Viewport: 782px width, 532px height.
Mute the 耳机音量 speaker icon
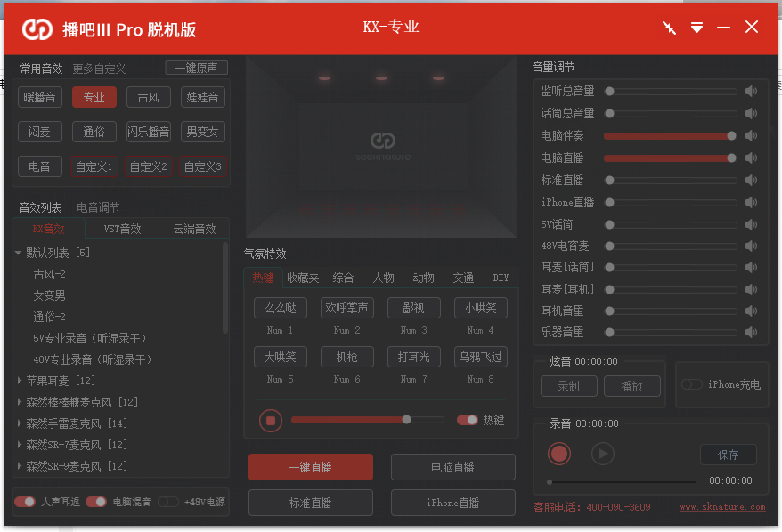point(751,310)
